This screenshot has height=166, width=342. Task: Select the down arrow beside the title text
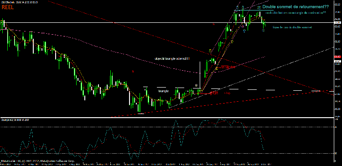pos(259,8)
